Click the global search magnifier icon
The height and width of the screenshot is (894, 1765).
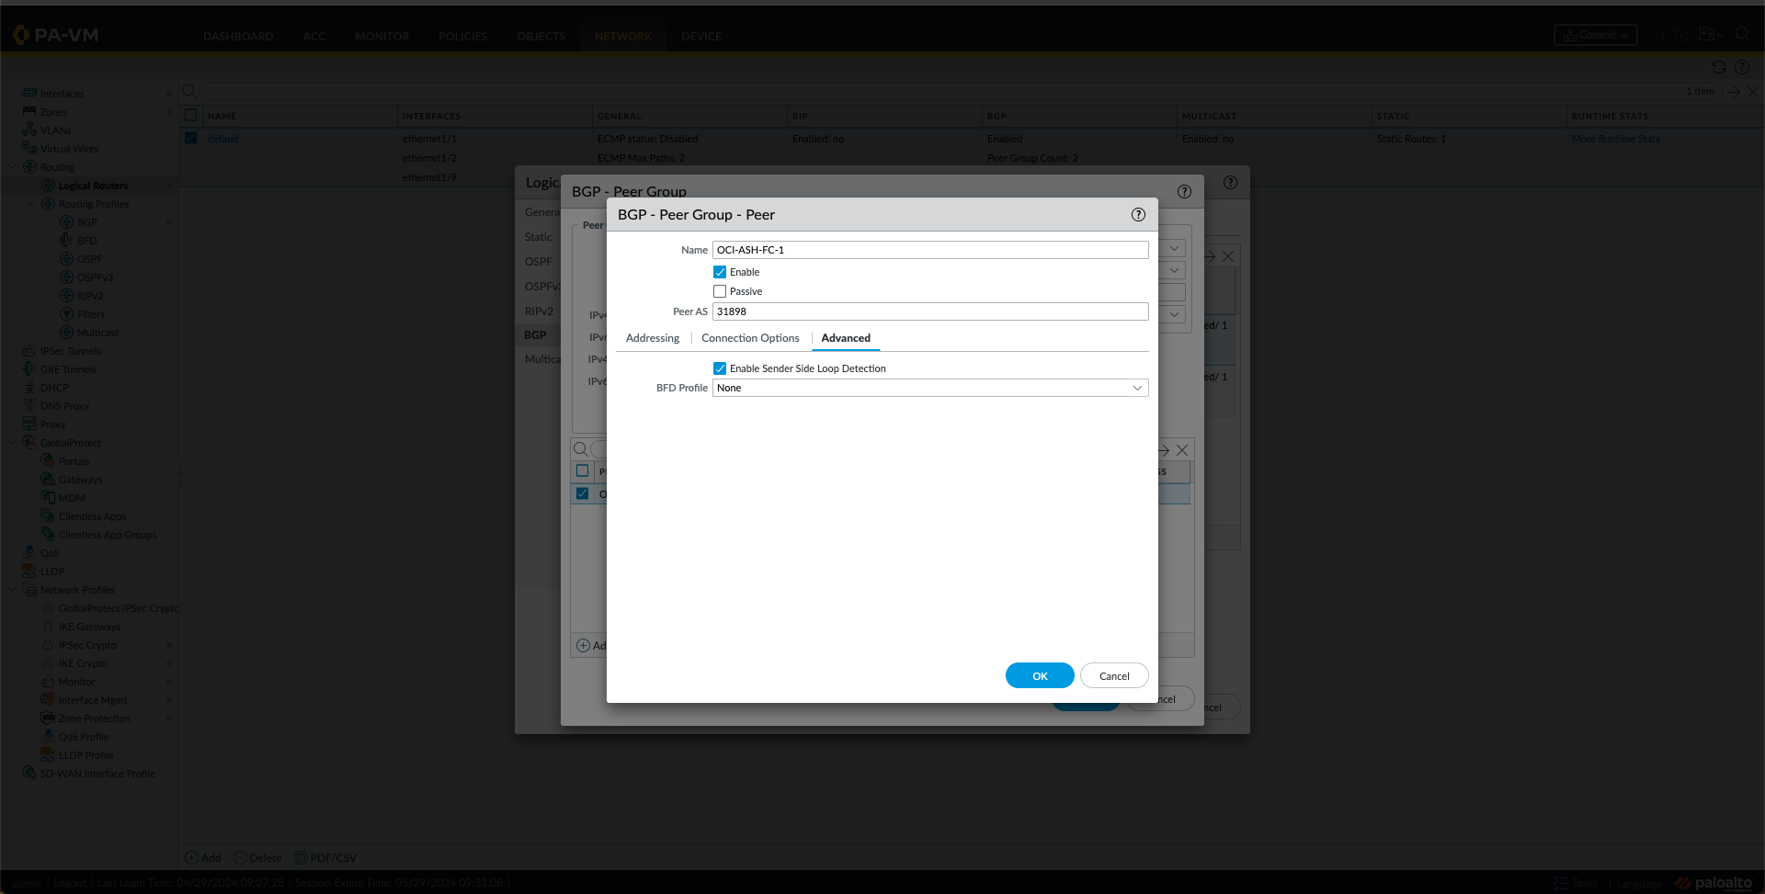[x=1742, y=35]
